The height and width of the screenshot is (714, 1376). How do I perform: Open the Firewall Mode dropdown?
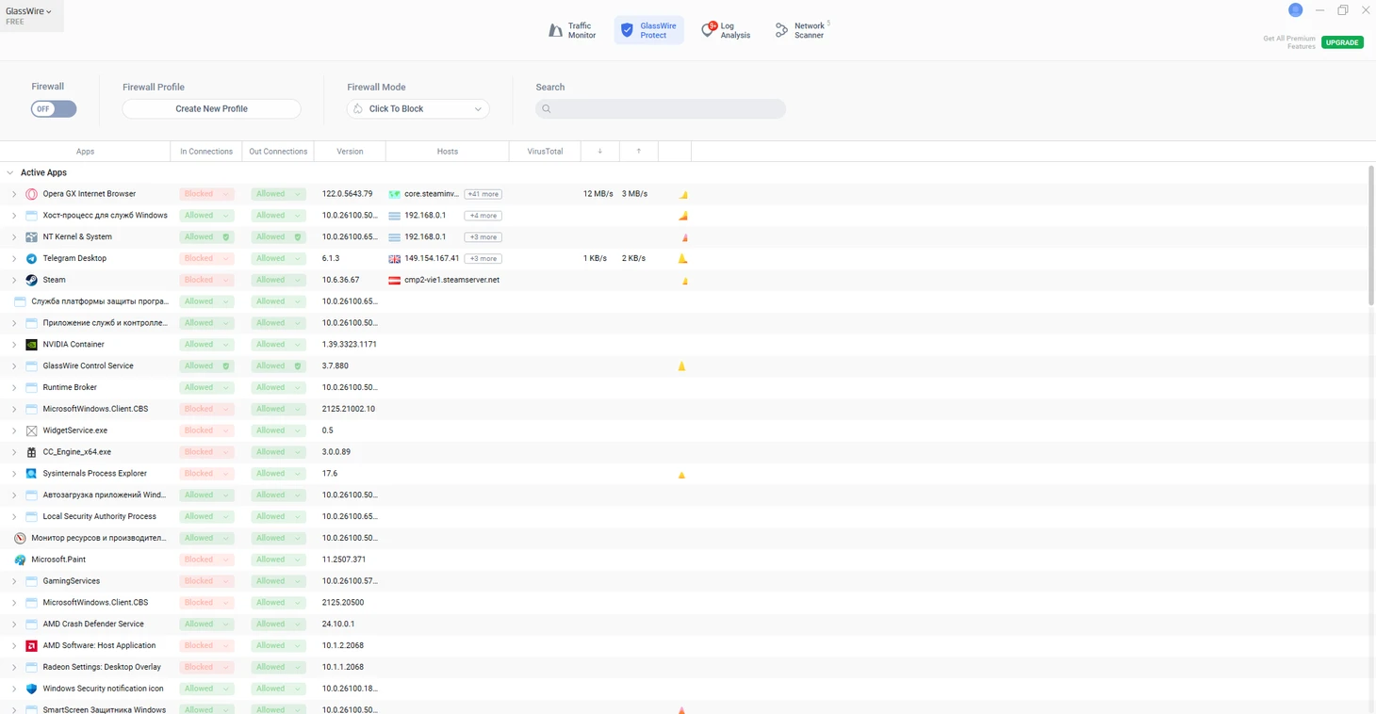coord(418,109)
